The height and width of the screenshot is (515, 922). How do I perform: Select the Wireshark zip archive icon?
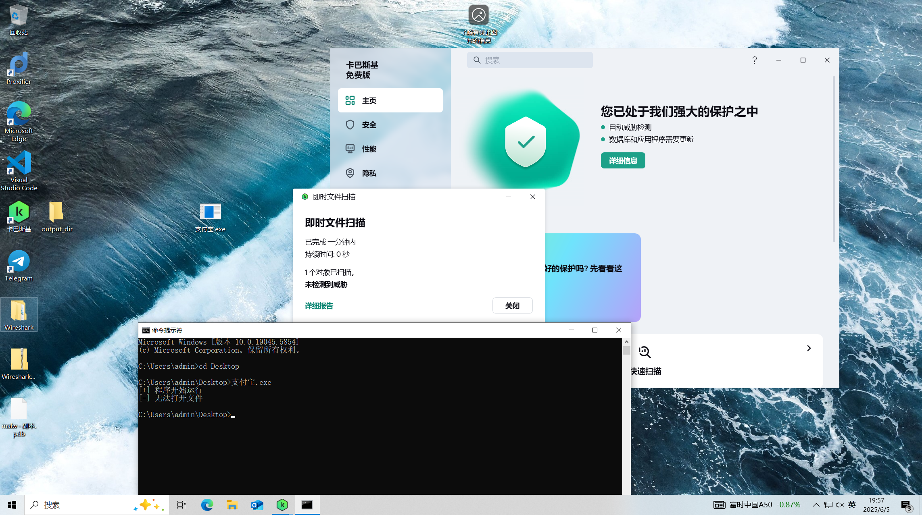click(19, 364)
